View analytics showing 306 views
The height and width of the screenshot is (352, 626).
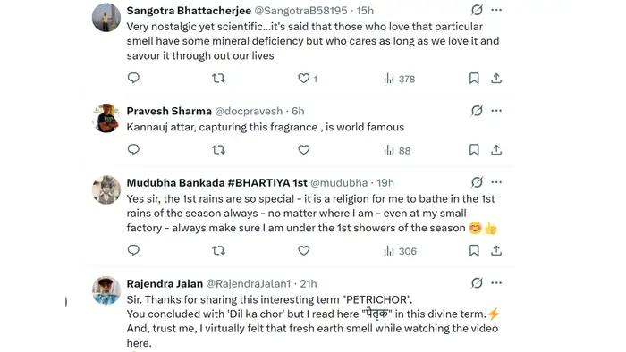(x=400, y=251)
